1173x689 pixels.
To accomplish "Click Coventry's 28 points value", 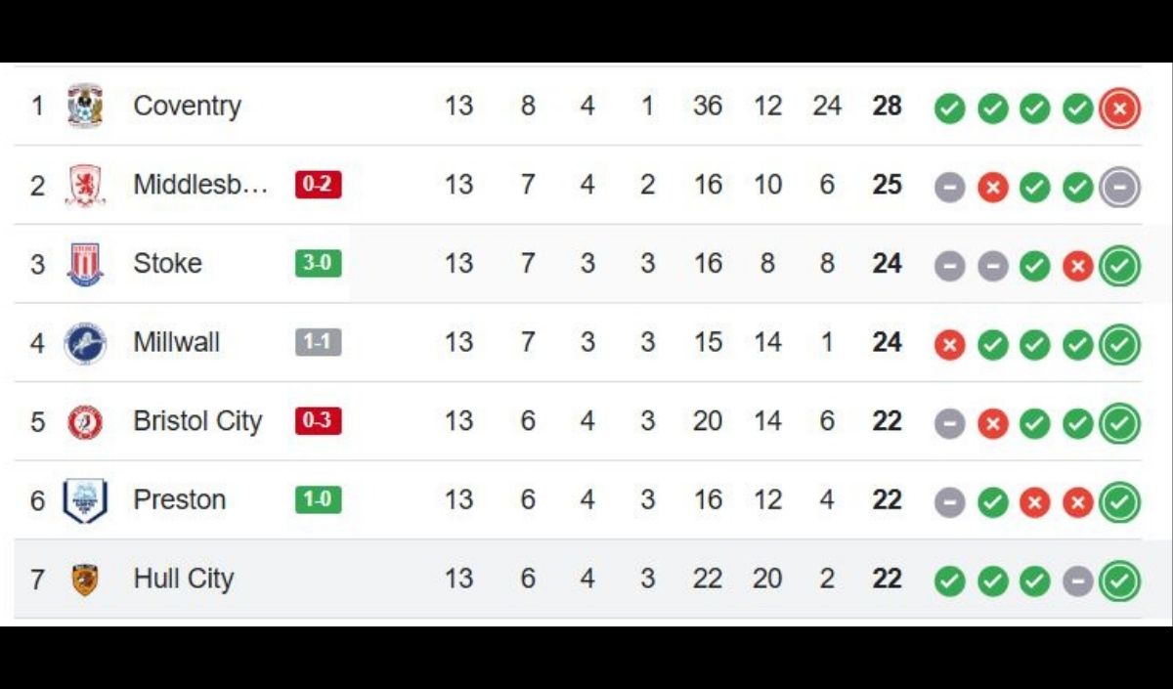I will point(887,106).
